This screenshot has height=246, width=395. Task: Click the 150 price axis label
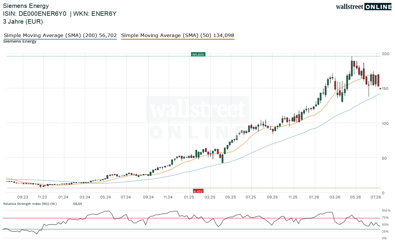click(x=386, y=89)
